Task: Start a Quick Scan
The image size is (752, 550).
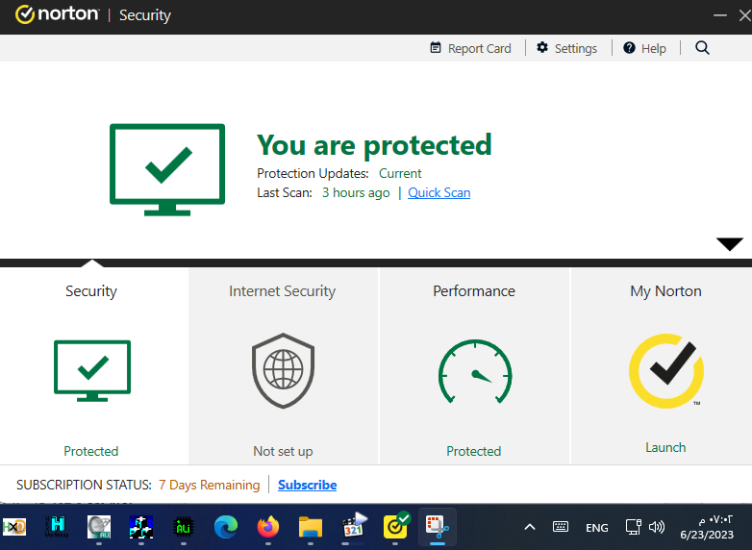Action: click(x=439, y=192)
